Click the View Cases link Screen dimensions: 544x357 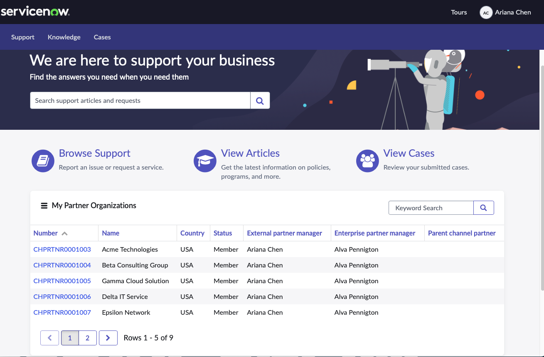pos(409,153)
